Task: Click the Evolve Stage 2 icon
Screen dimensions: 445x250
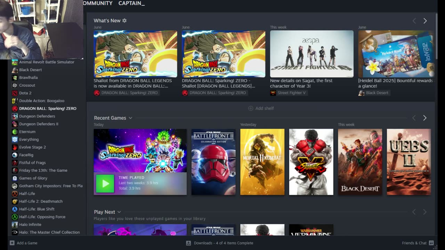Action: pyautogui.click(x=15, y=147)
